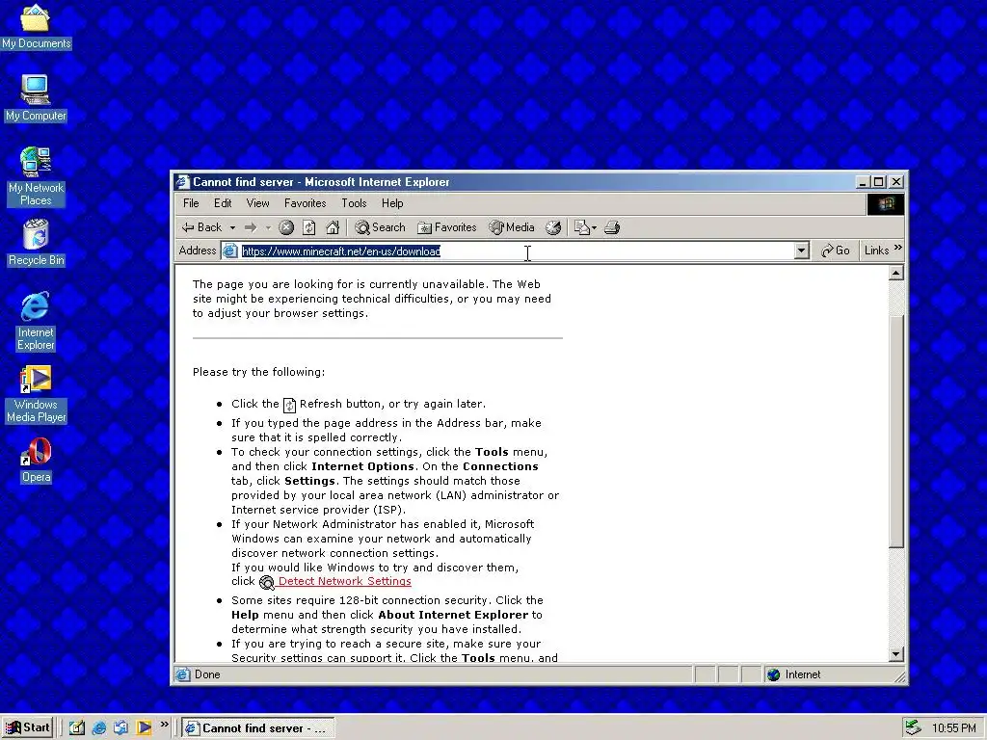Open the Search pane from the toolbar
Screen dimensions: 987x740
(380, 227)
